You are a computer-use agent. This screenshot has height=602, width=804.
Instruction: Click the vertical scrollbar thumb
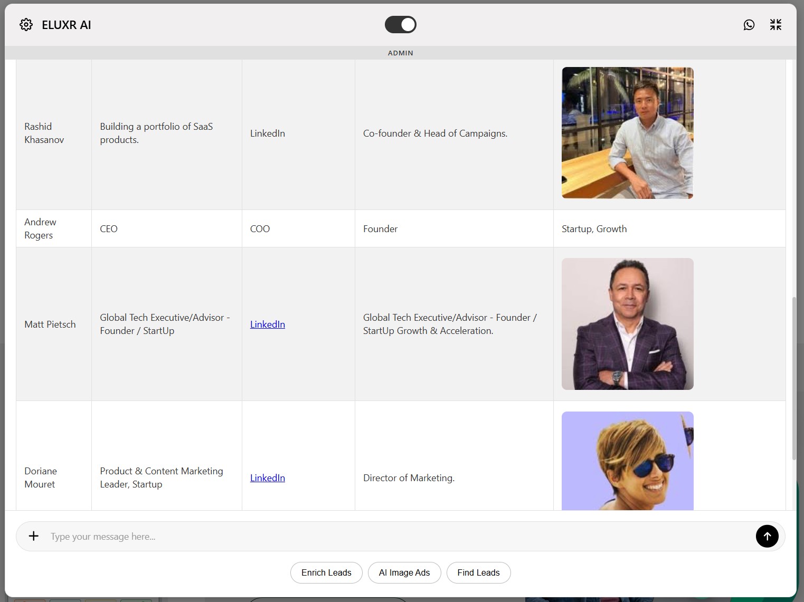793,377
